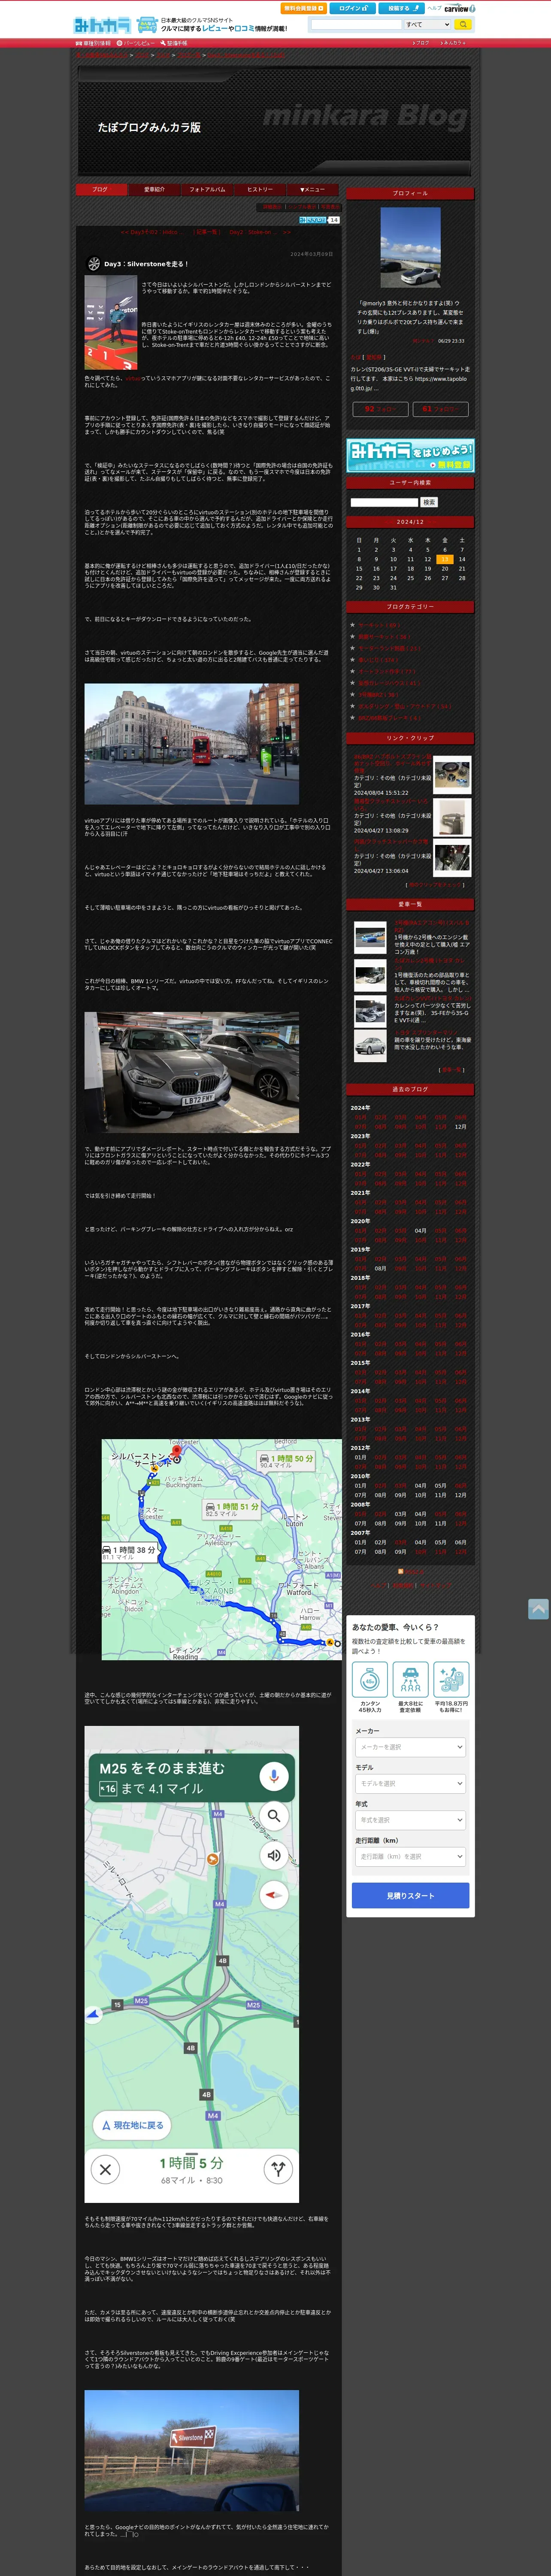
Task: Open パーツレビュー in the red nav bar
Action: [136, 43]
